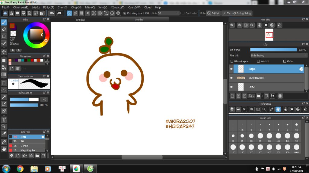Select the Hand pan tool
Viewport: 309px width, 173px height.
pos(4,149)
